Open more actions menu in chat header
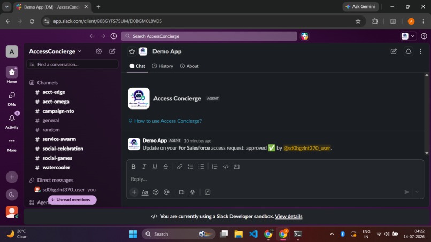431x242 pixels. pyautogui.click(x=420, y=51)
